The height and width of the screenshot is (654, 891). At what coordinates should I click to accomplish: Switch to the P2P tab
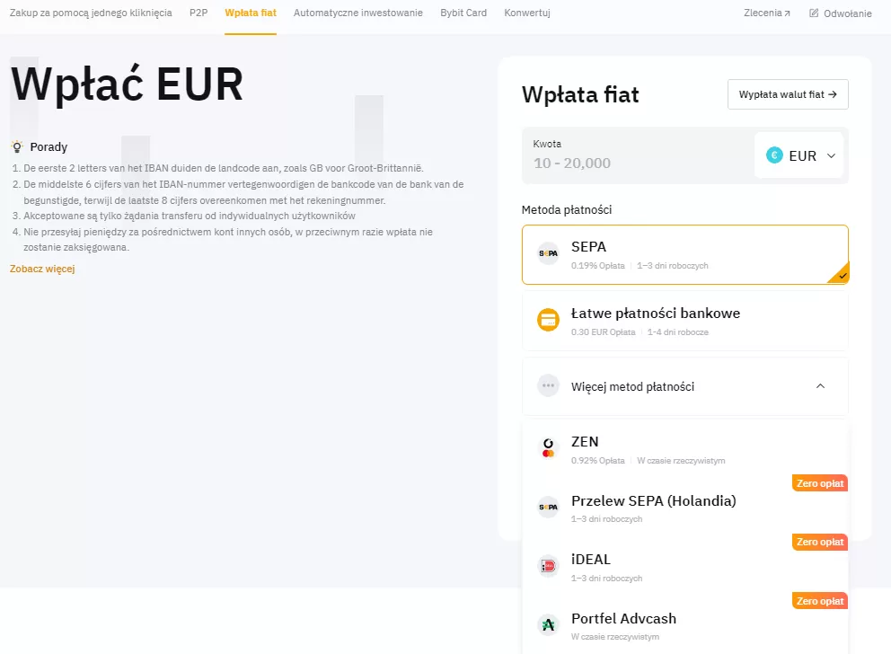(x=198, y=13)
